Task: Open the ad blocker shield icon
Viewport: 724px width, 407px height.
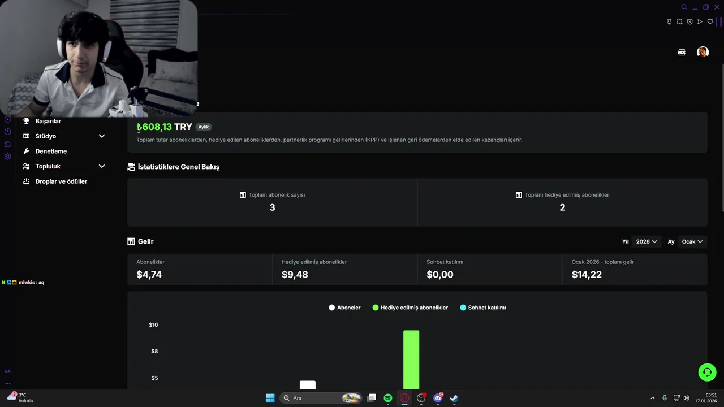Action: (x=690, y=22)
